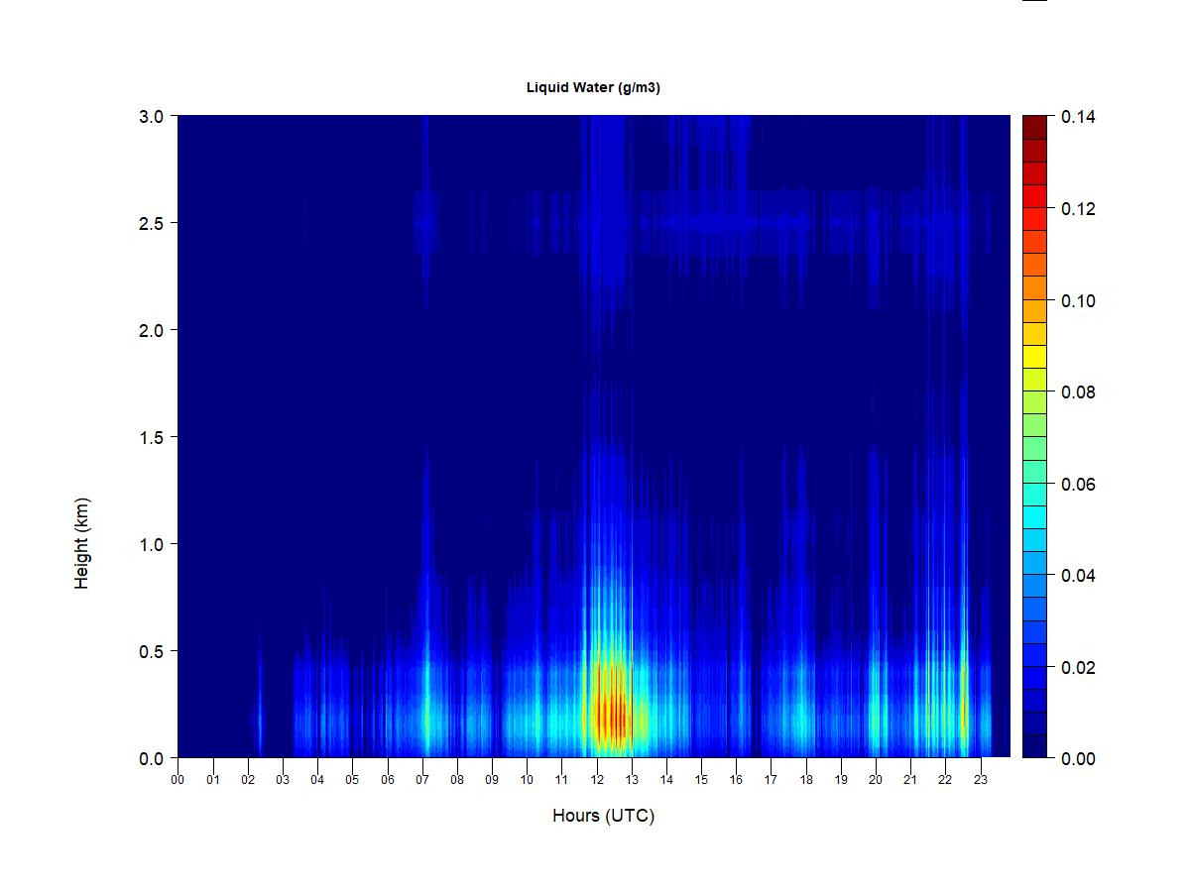Click the red peak in the heatmap

(616, 716)
